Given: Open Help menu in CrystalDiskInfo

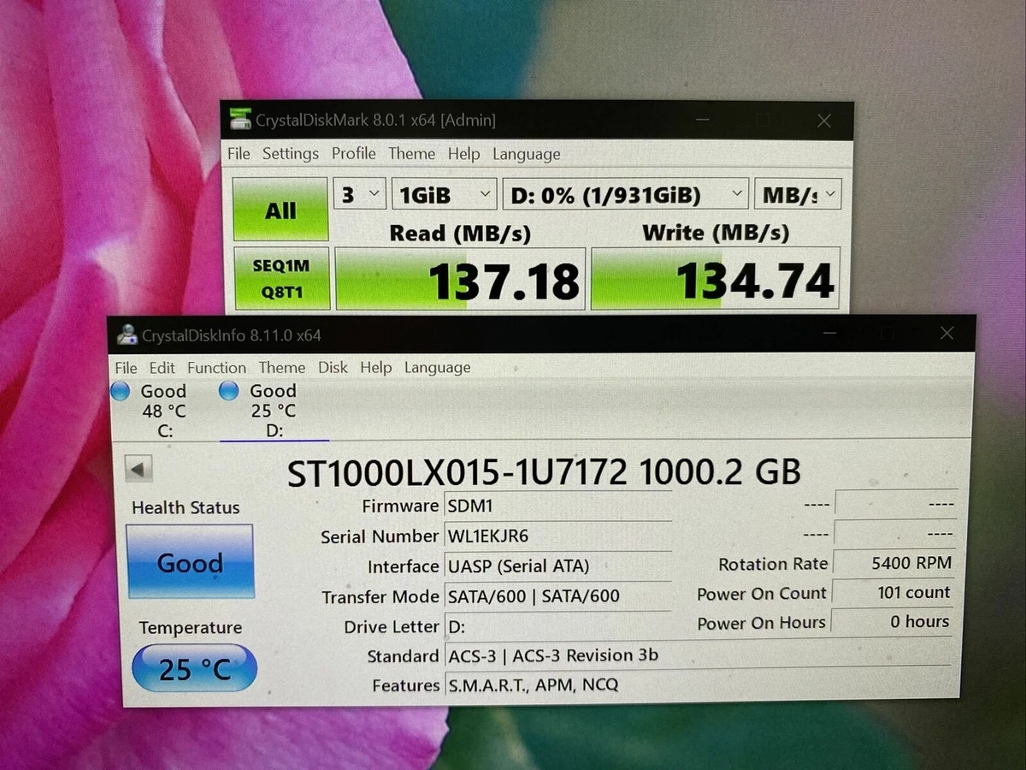Looking at the screenshot, I should [x=375, y=367].
